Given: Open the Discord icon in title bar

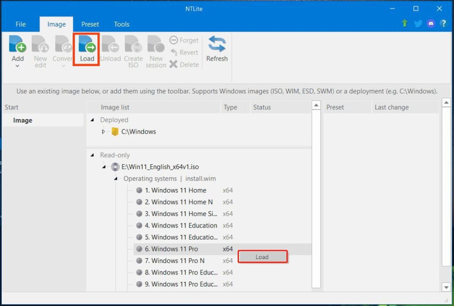Looking at the screenshot, I should 431,24.
